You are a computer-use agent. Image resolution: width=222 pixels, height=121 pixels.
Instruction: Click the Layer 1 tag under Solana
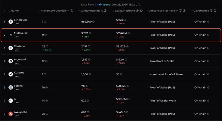[x=18, y=89]
